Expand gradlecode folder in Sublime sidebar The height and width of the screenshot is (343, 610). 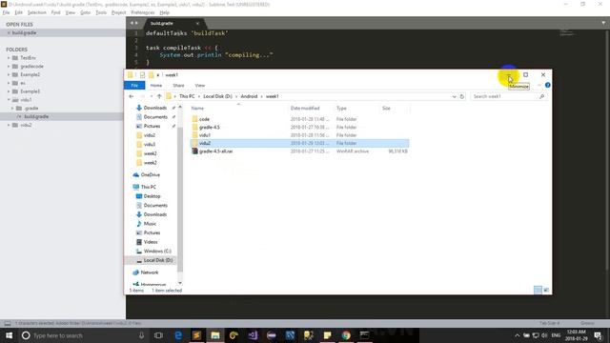pyautogui.click(x=9, y=67)
